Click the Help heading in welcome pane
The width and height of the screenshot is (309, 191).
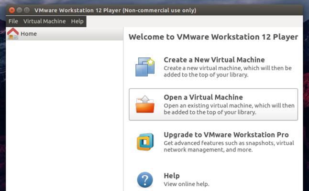(x=172, y=176)
